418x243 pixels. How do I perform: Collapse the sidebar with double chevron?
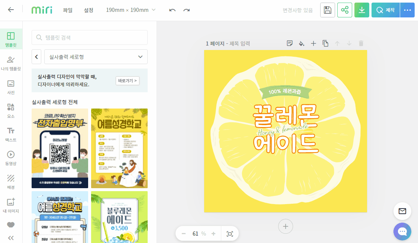(11, 238)
